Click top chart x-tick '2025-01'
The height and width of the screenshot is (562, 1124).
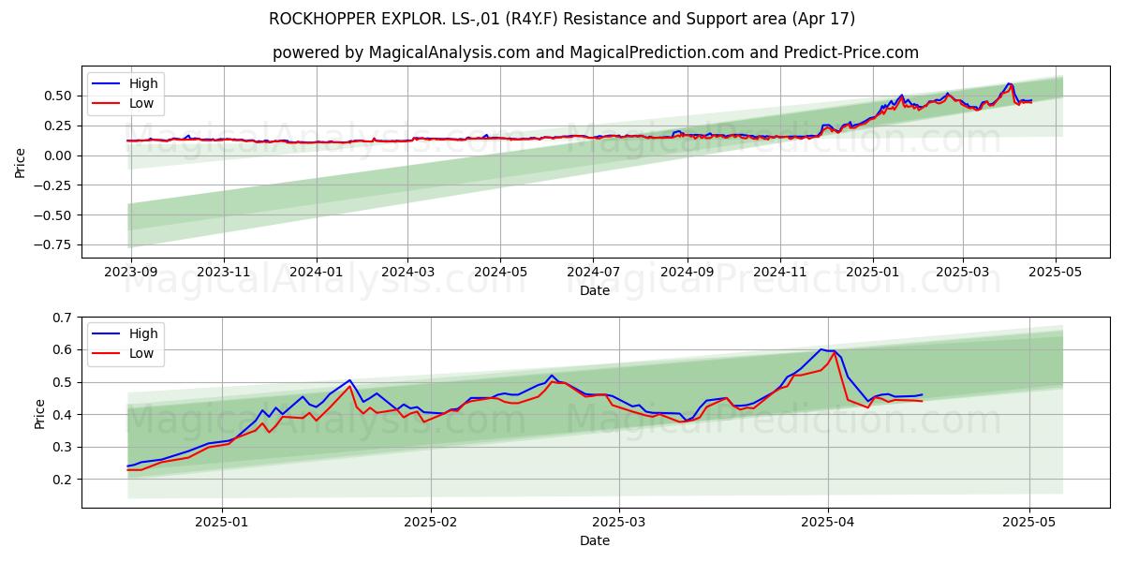[873, 272]
